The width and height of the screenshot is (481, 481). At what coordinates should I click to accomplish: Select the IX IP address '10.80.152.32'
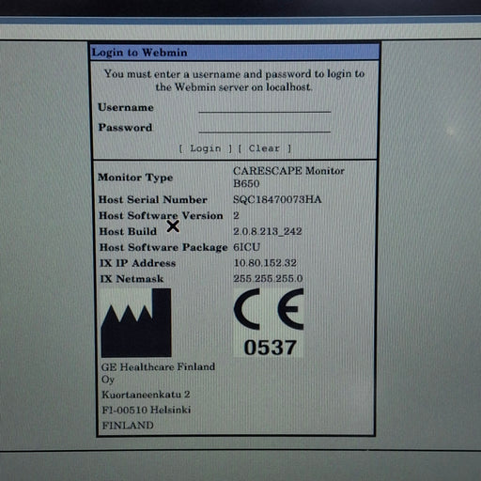pyautogui.click(x=265, y=263)
